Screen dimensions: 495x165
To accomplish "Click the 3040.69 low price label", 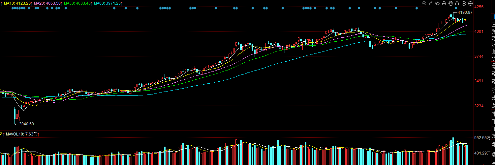I will [27, 124].
